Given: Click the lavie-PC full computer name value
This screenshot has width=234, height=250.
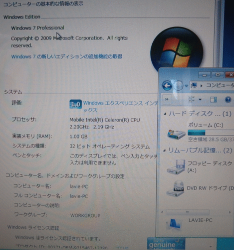Looking at the screenshot, I should click(79, 196).
